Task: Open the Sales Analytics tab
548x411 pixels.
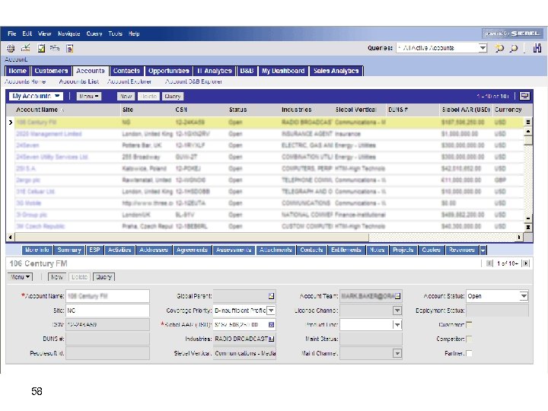Action: click(x=336, y=71)
